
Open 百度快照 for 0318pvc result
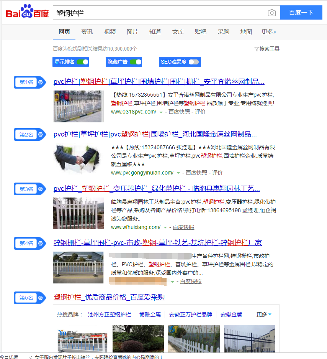pyautogui.click(x=179, y=112)
